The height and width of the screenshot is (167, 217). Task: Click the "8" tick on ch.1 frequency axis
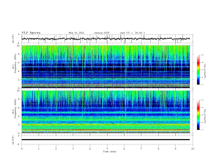pyautogui.click(x=19, y=54)
